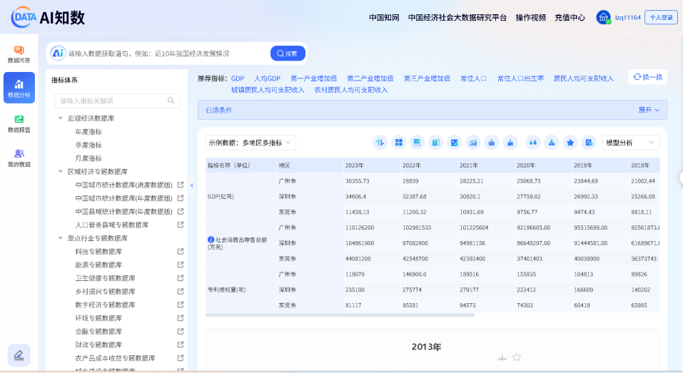The height and width of the screenshot is (373, 683).
Task: Click the download icon in table toolbar
Action: coord(551,143)
